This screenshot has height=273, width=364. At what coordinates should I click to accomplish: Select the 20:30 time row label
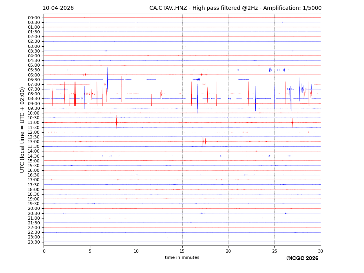tap(34, 213)
